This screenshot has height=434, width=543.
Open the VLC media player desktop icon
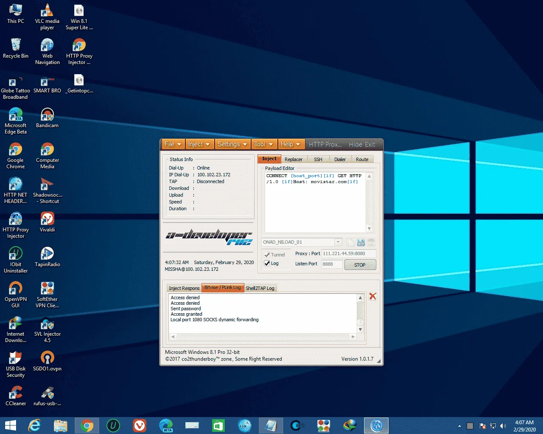47,17
